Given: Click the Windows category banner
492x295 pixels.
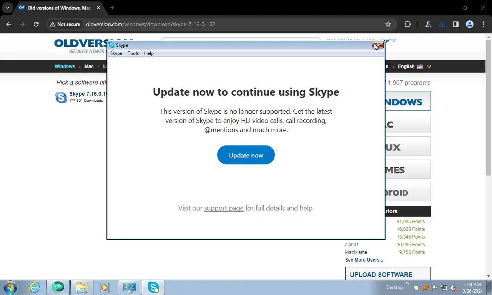Looking at the screenshot, I should point(407,101).
